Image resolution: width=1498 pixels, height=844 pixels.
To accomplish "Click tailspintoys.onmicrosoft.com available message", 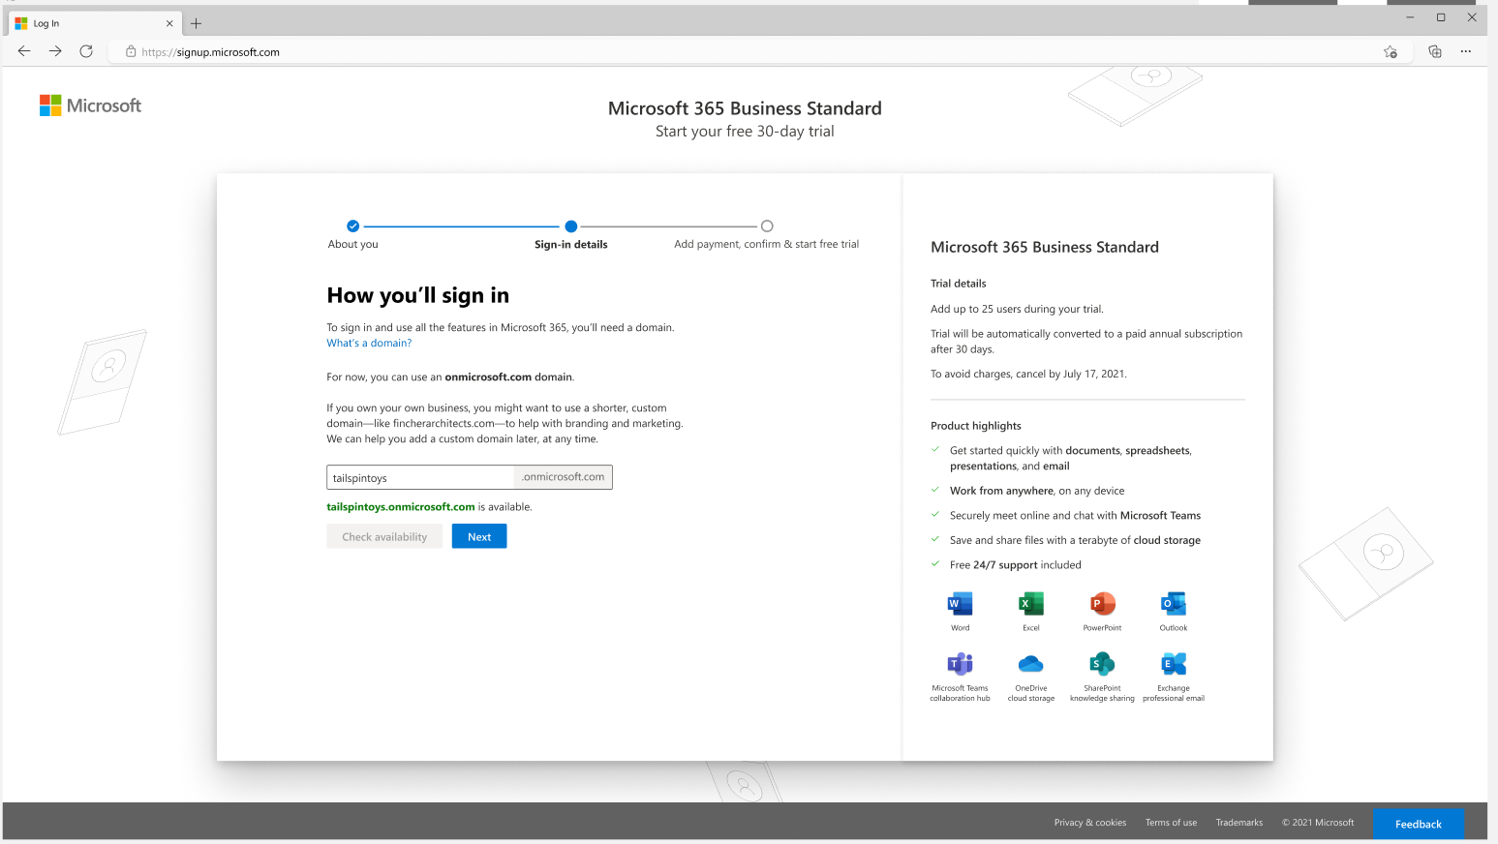I will (x=429, y=506).
